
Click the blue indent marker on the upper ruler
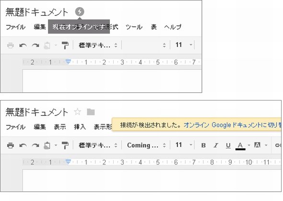coord(68,62)
